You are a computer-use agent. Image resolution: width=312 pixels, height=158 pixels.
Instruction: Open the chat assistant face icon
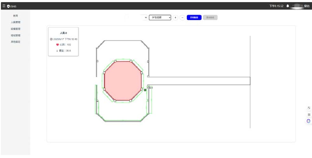pos(308,121)
